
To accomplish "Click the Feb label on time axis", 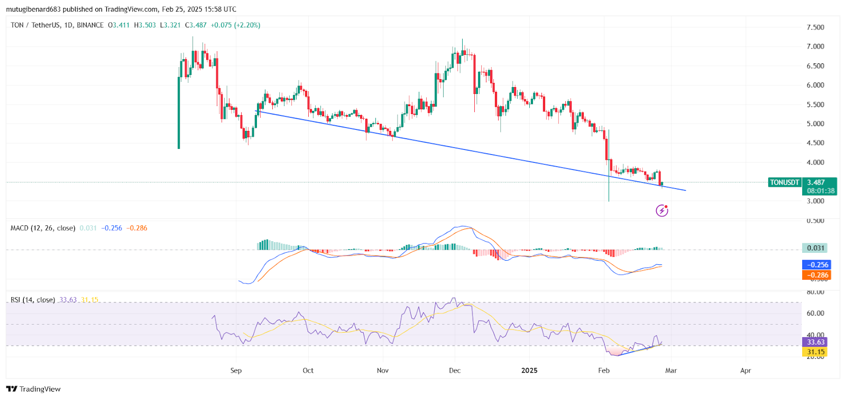I will coord(604,370).
